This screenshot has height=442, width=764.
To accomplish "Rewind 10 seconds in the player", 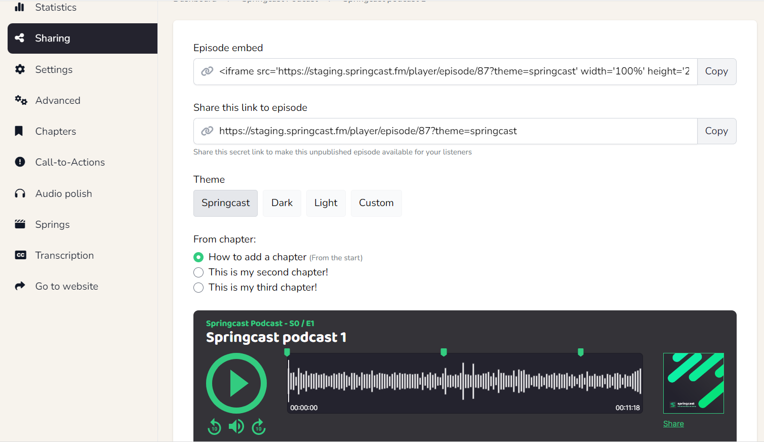I will (215, 427).
